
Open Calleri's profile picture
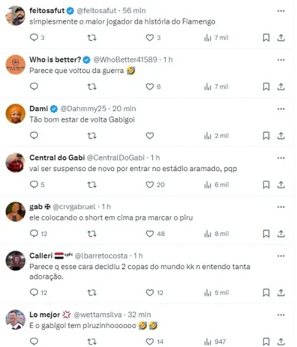pos(15,261)
